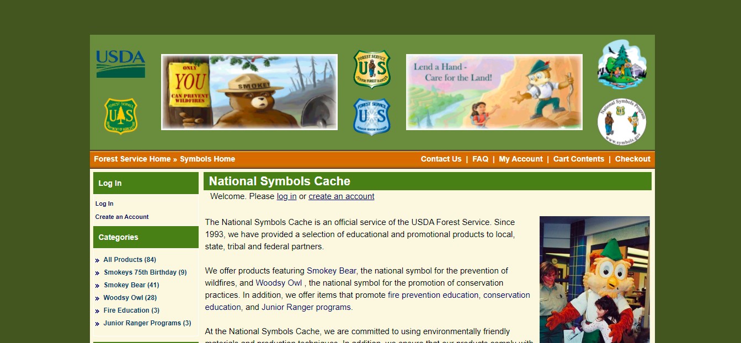Screen dimensions: 741x343
Task: Click arrow bullet beside Smokey Bear category
Action: (97, 286)
